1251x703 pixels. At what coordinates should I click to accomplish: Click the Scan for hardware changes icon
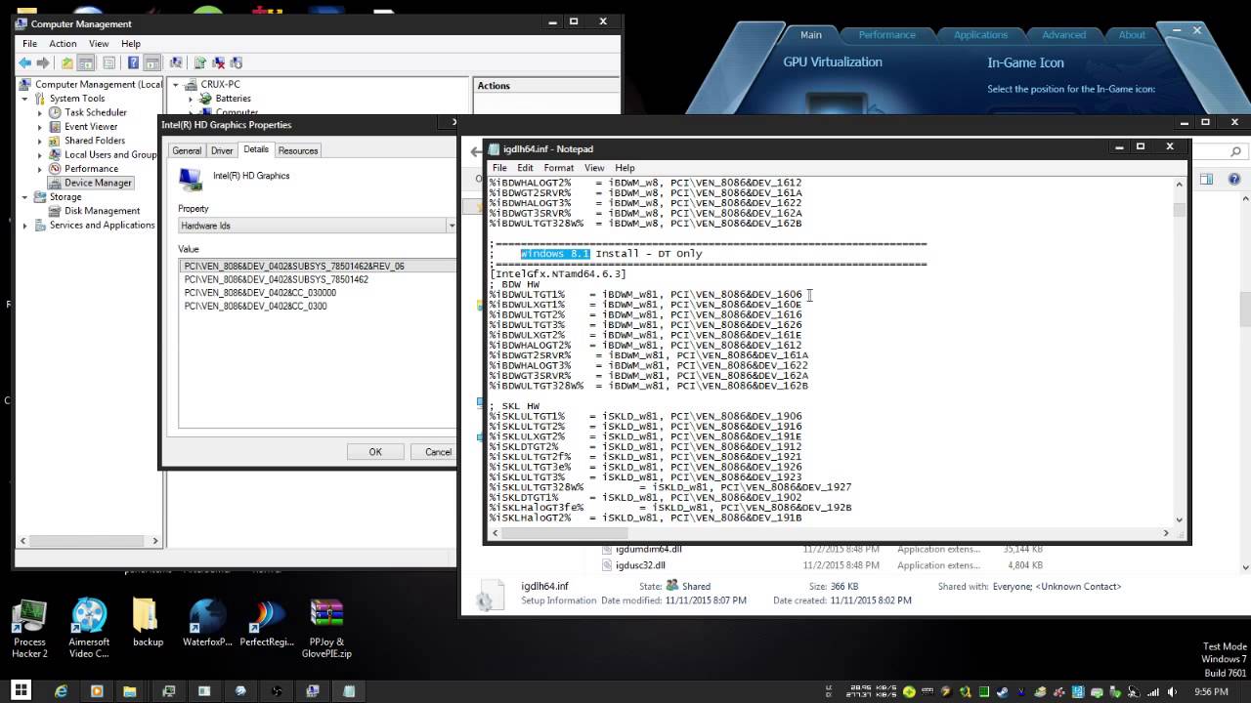[177, 63]
